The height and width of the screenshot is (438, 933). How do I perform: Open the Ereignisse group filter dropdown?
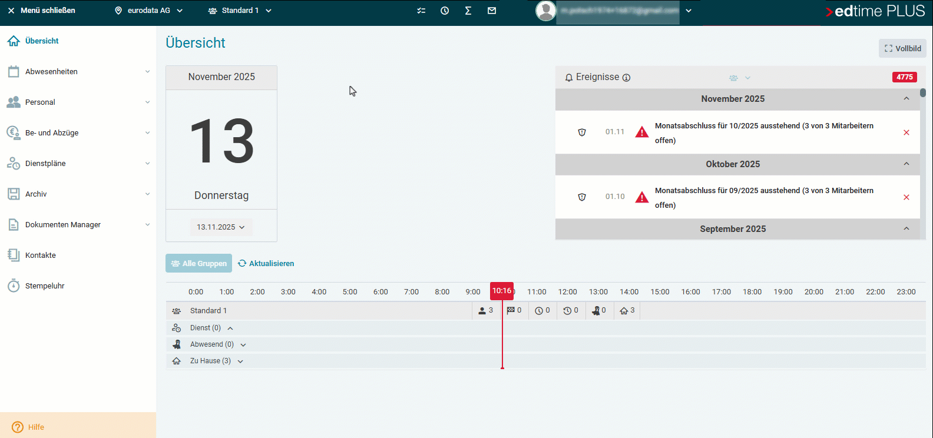pos(740,78)
